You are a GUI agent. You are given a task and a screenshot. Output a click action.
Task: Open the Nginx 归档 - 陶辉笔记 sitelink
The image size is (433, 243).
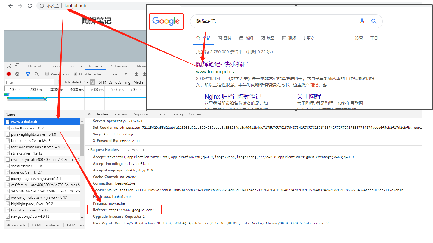point(233,97)
